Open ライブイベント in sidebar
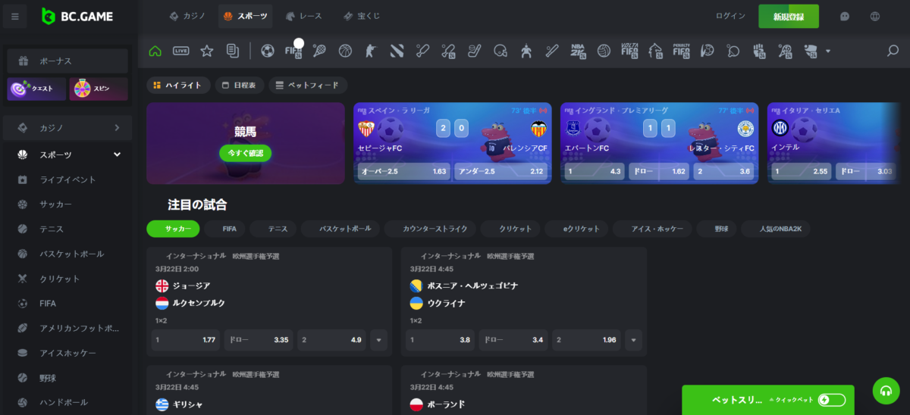Image resolution: width=910 pixels, height=415 pixels. click(x=67, y=179)
